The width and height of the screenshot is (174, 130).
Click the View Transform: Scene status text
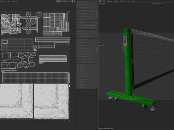pos(106,129)
